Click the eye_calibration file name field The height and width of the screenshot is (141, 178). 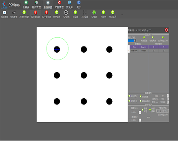(x=163, y=111)
